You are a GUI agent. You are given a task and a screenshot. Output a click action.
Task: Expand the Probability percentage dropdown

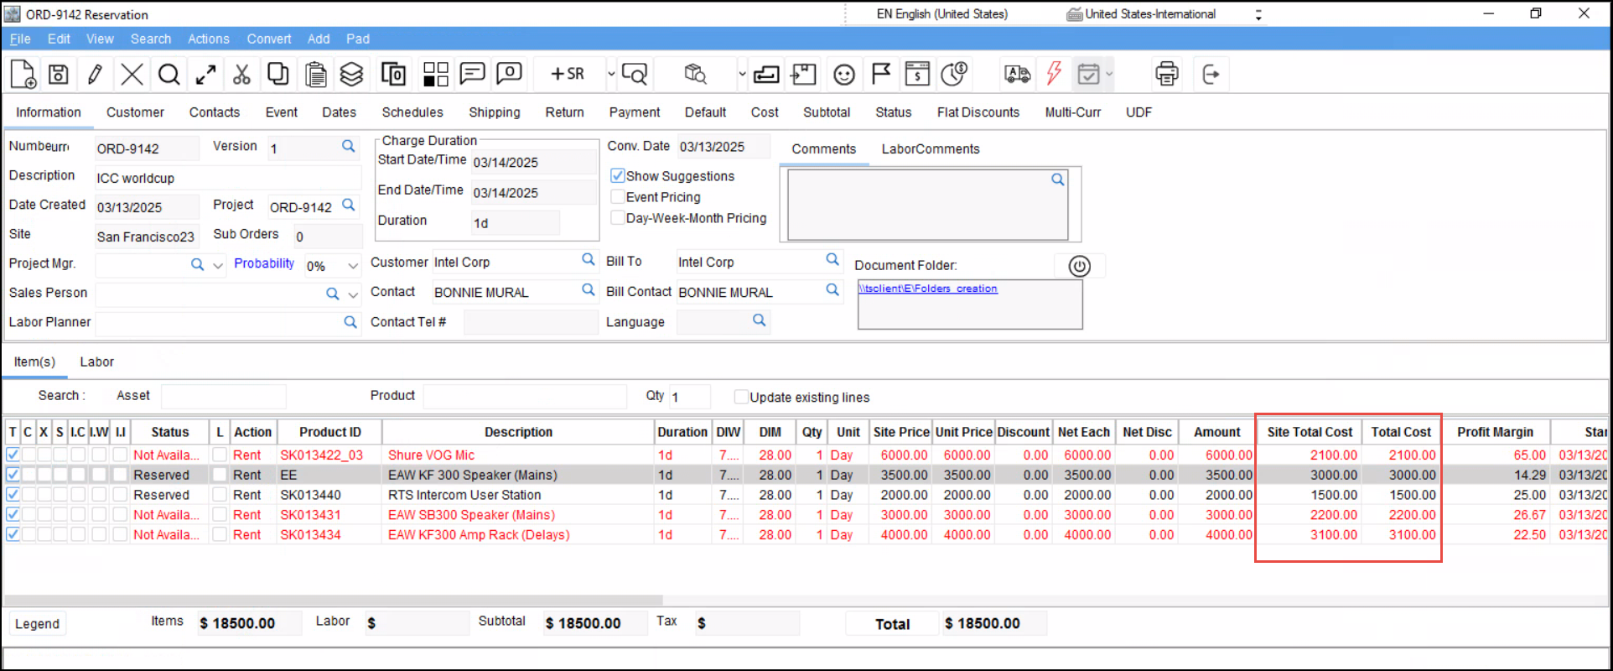tap(353, 266)
